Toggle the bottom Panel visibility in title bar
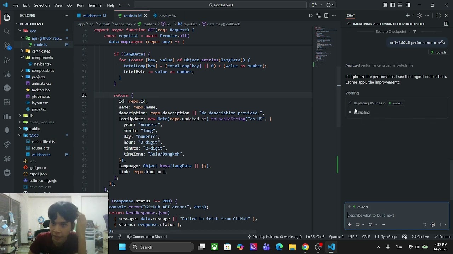 click(400, 5)
